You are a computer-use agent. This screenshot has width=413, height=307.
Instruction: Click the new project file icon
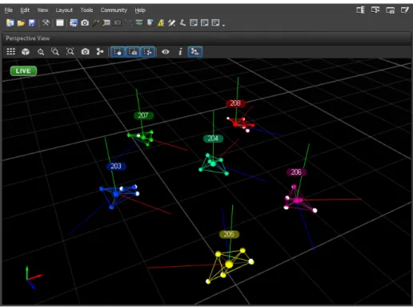point(10,23)
